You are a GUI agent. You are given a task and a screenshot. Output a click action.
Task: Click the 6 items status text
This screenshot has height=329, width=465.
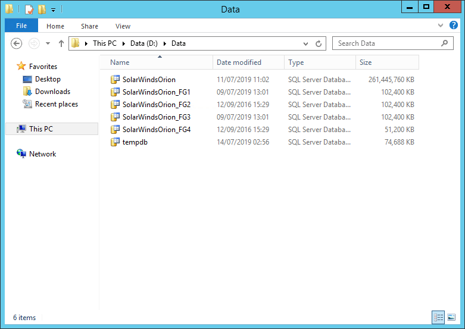tap(24, 318)
